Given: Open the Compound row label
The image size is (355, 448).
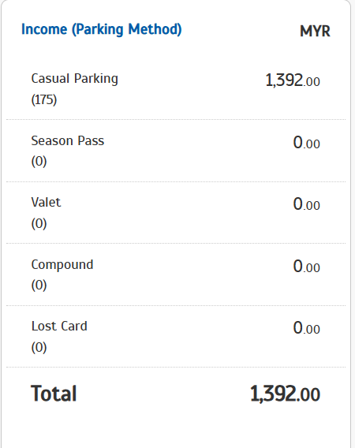Looking at the screenshot, I should [x=62, y=265].
